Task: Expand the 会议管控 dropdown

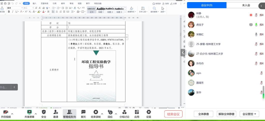Action: (x=249, y=114)
